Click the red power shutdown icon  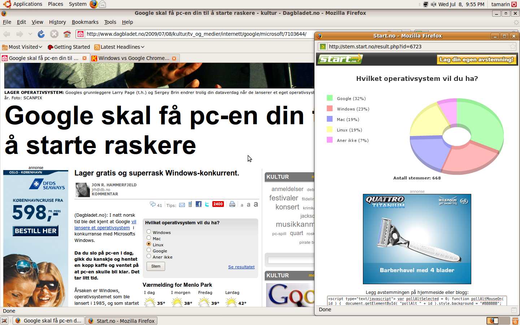(x=514, y=4)
